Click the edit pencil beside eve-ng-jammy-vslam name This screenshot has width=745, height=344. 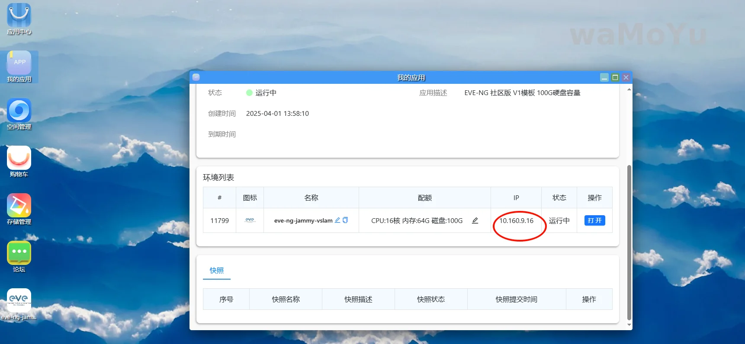pyautogui.click(x=337, y=220)
